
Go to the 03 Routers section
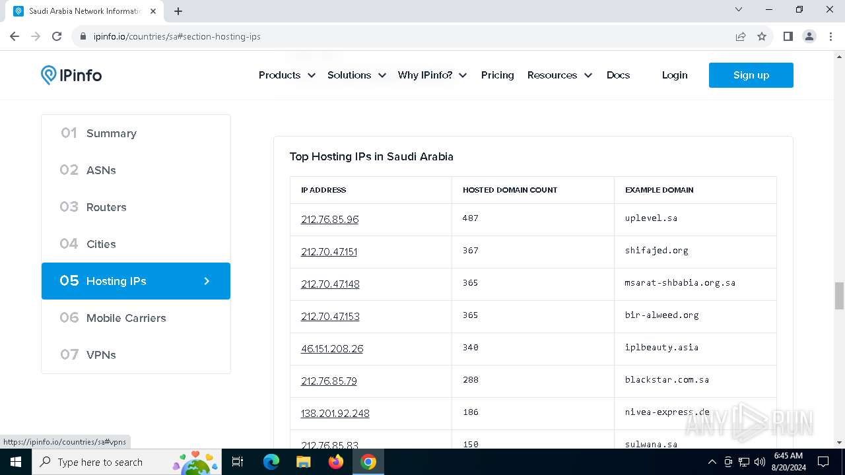(136, 207)
